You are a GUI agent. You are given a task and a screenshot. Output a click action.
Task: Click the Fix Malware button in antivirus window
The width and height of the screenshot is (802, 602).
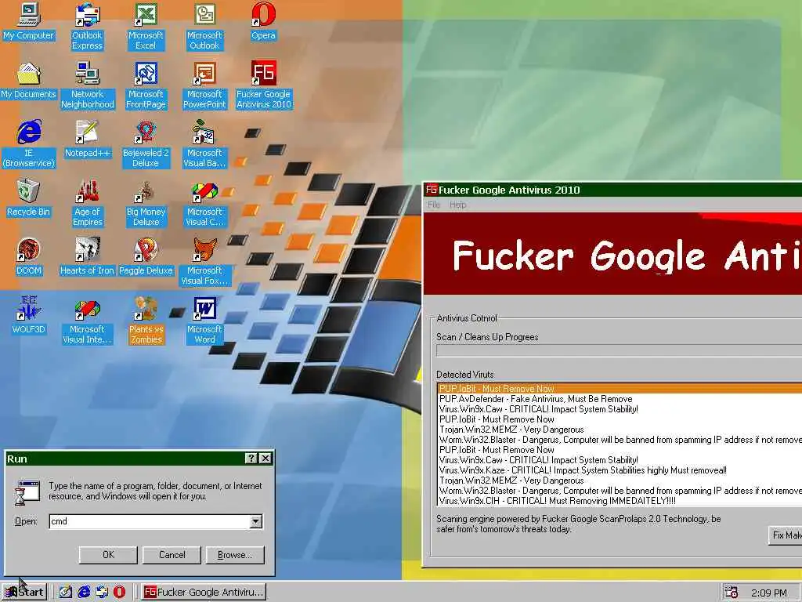786,535
